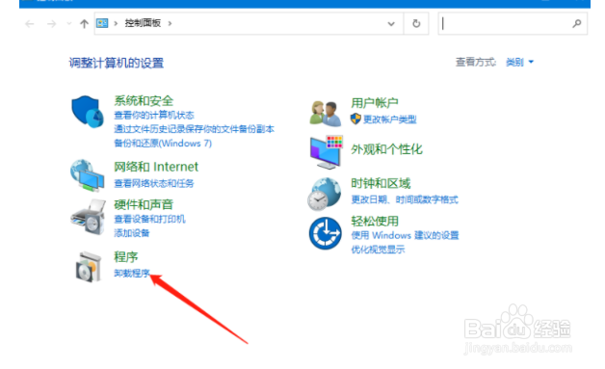Screen dimensions: 605x369
Task: Go up one folder level arrow
Action: [x=84, y=24]
